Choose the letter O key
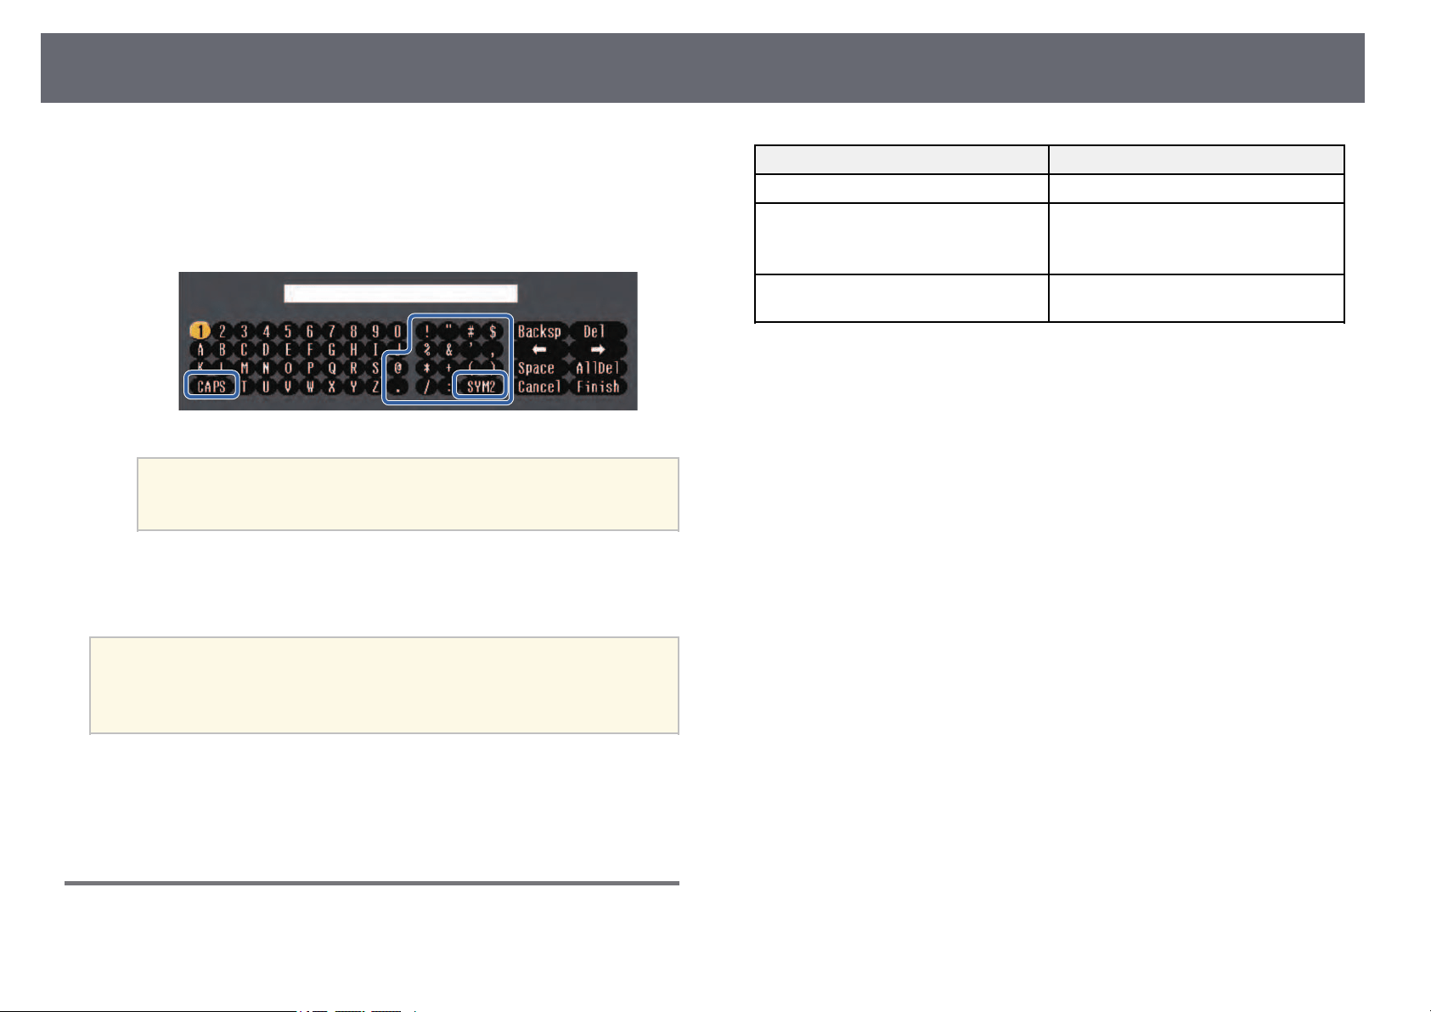This screenshot has width=1431, height=1012. point(288,368)
